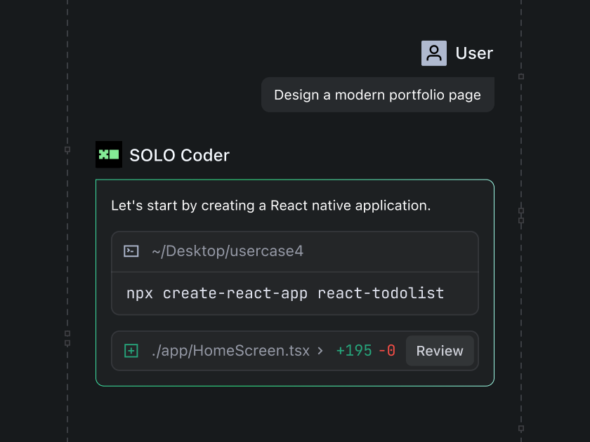Select the 'Design a modern portfolio page' message bubble
Screen dimensions: 590x442
[377, 94]
